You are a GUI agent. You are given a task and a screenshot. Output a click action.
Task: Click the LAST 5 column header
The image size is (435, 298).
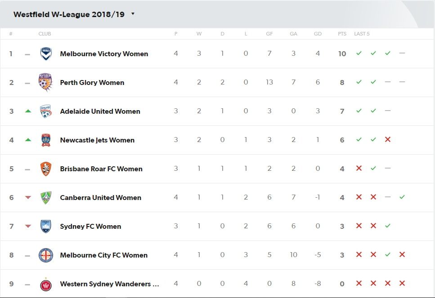[362, 34]
